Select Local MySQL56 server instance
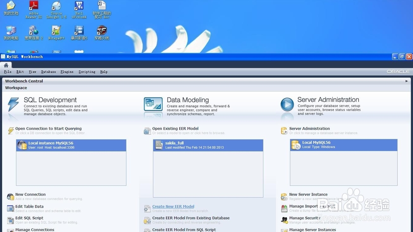Image resolution: width=413 pixels, height=232 pixels. pyautogui.click(x=344, y=145)
